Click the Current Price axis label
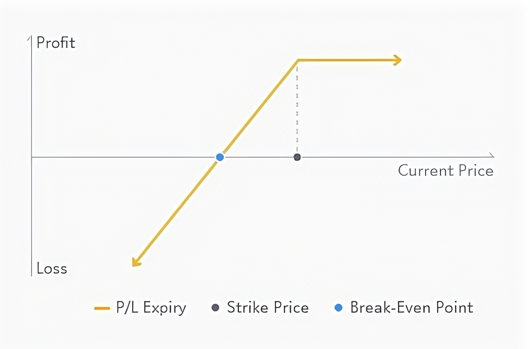This screenshot has height=349, width=530. pos(446,171)
